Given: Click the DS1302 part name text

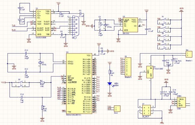Looking at the screenshot, I should coord(126,33).
